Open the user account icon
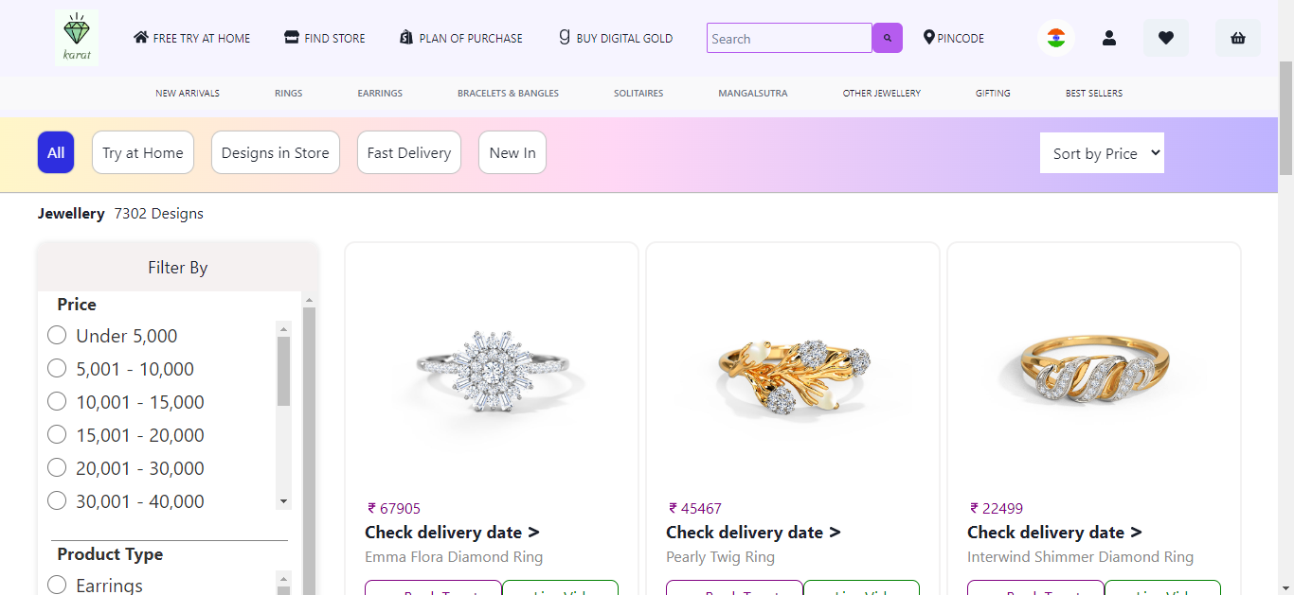The image size is (1294, 595). pyautogui.click(x=1109, y=37)
